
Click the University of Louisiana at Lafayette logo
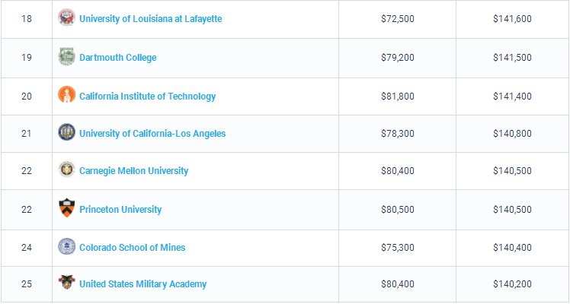point(67,18)
